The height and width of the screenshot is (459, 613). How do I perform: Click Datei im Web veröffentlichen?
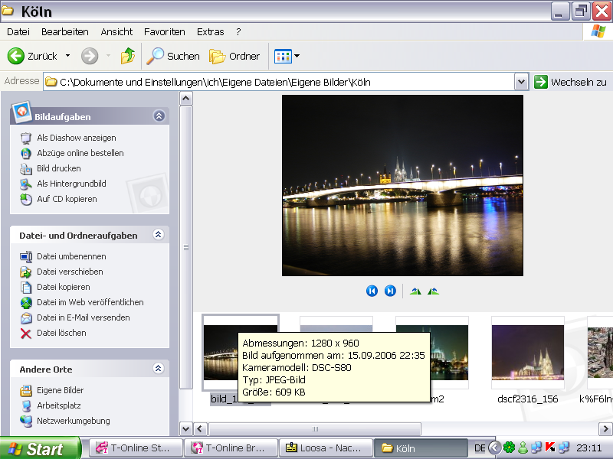90,302
